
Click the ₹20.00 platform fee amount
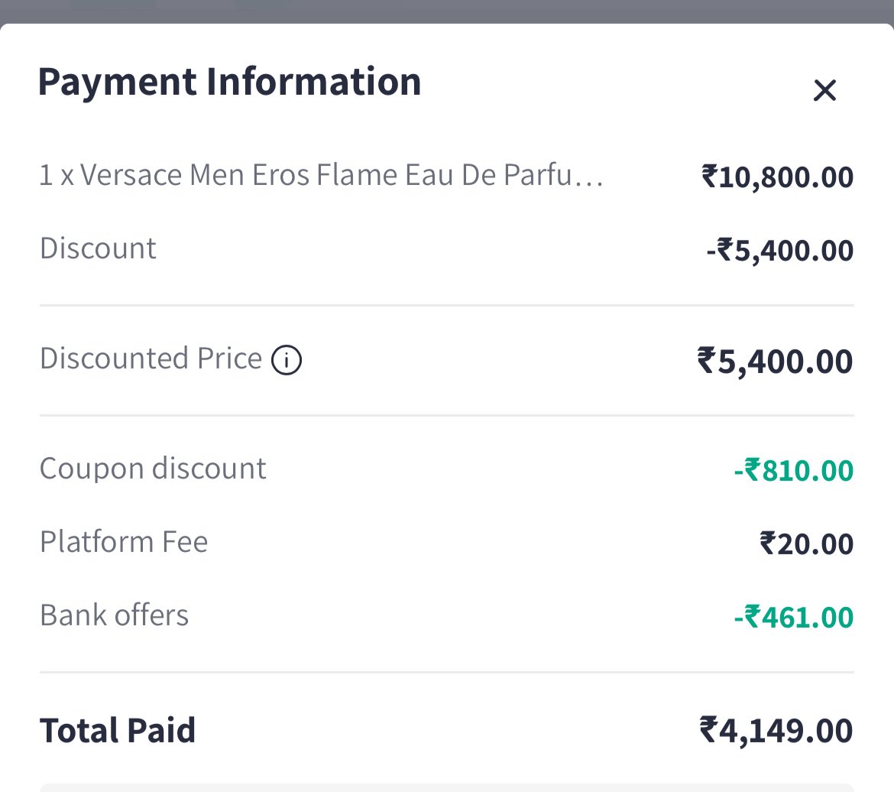click(x=806, y=544)
